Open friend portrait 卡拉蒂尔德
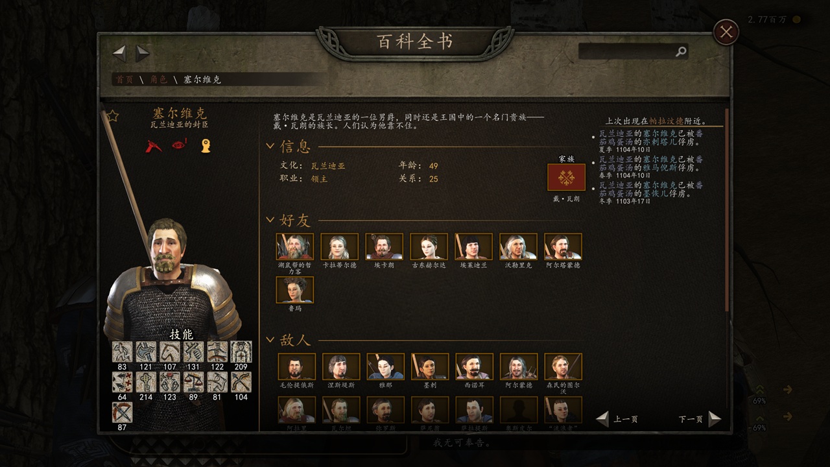This screenshot has height=467, width=830. (x=339, y=246)
